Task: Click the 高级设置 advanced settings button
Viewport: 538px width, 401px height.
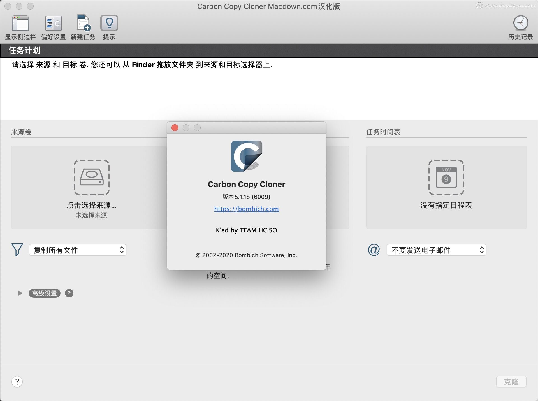Action: [x=44, y=293]
